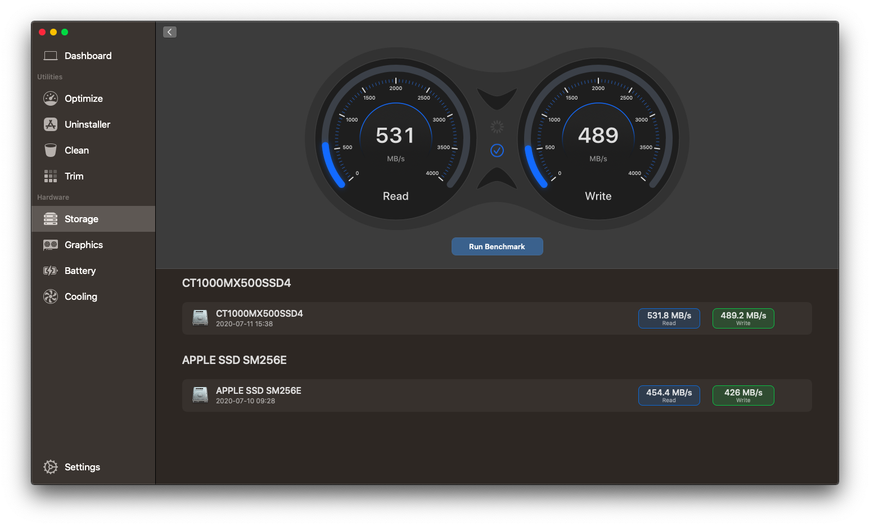Select Trim in the sidebar

click(x=93, y=176)
